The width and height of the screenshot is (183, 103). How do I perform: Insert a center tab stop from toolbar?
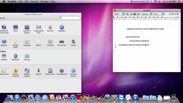pyautogui.click(x=173, y=14)
